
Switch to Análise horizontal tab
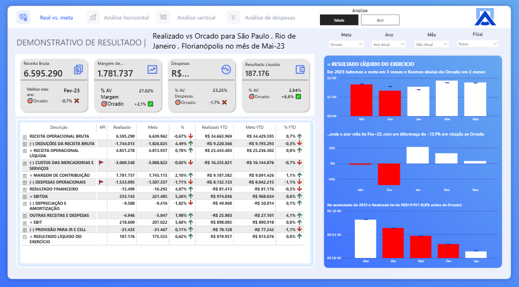126,18
